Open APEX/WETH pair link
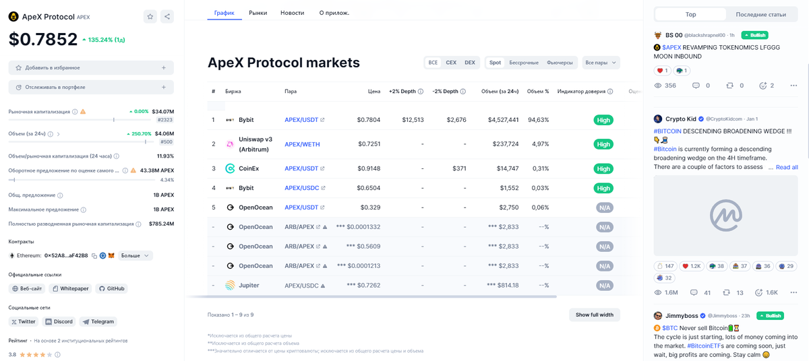This screenshot has width=809, height=361. coord(302,144)
